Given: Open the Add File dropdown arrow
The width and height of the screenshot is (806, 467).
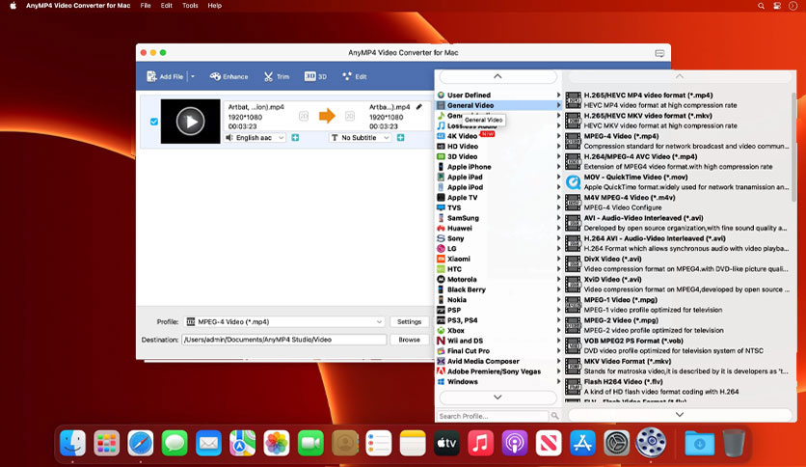Looking at the screenshot, I should click(193, 76).
